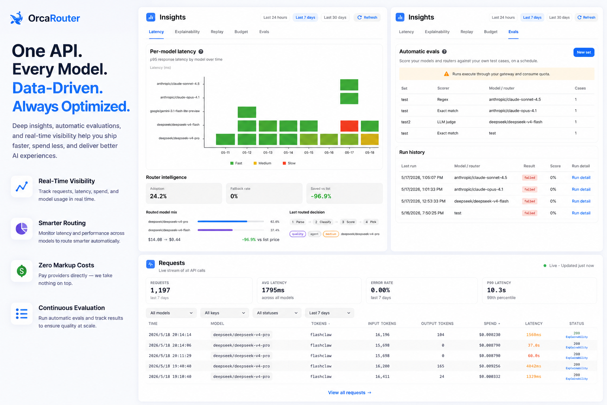Click the OrcaRouter whale logo
Viewport: 607px width, 405px height.
17,18
